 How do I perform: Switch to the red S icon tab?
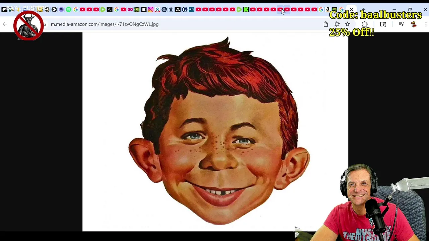157,9
